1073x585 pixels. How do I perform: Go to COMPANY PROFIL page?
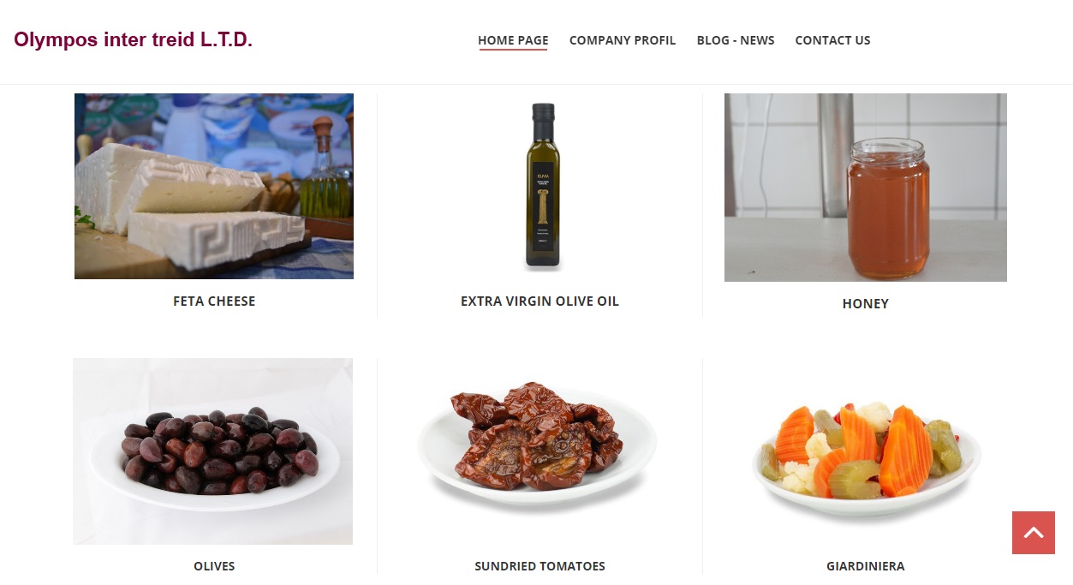tap(623, 40)
